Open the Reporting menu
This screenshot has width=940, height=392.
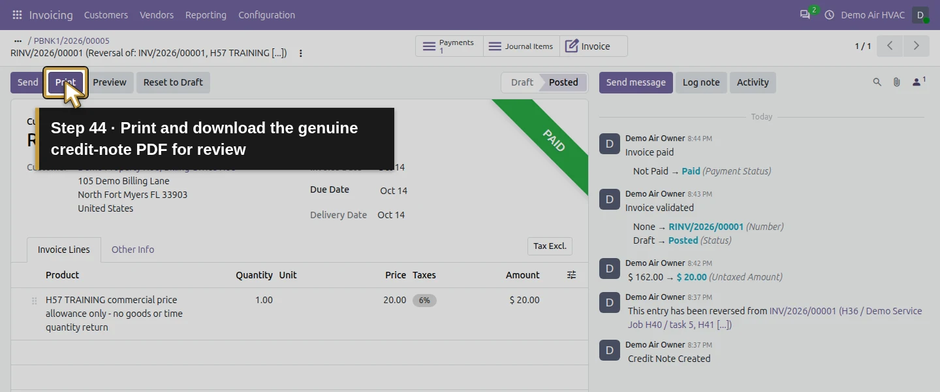206,15
